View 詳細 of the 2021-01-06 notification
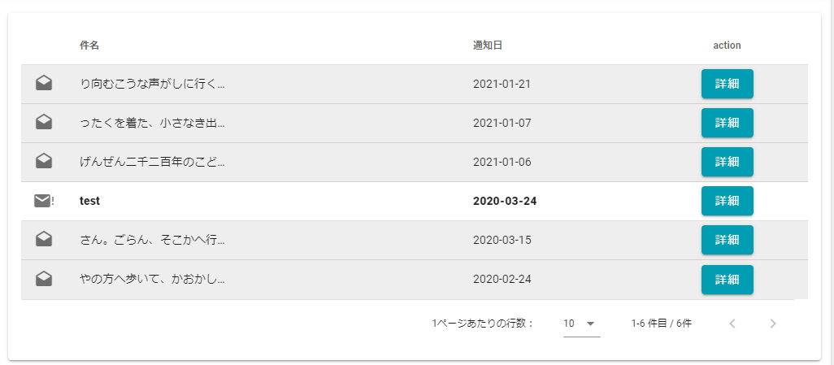The image size is (834, 365). pos(727,162)
